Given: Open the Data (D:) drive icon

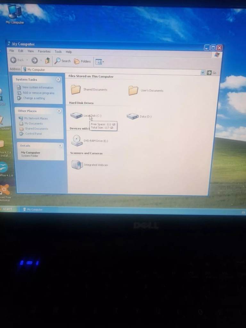Looking at the screenshot, I should click(x=132, y=116).
